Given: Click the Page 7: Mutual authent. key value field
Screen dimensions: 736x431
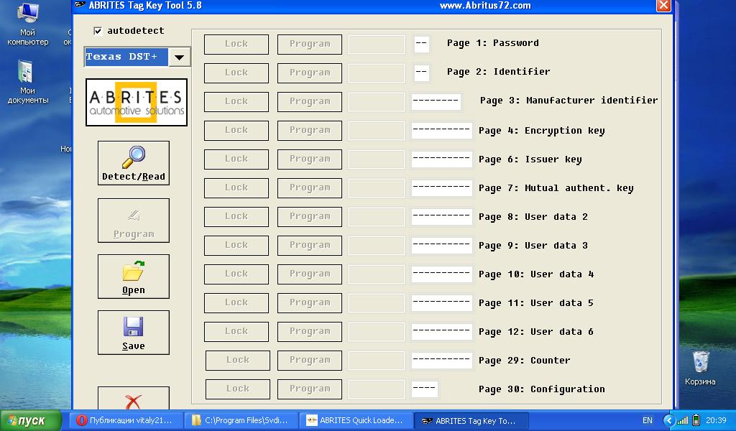Looking at the screenshot, I should 441,187.
